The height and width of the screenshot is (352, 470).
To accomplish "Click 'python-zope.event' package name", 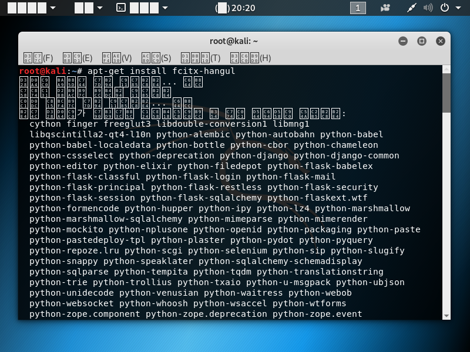I will click(317, 314).
